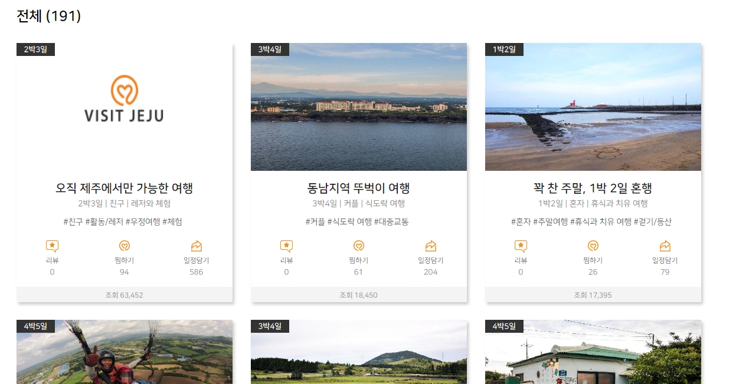Click hashtags #커플 #식도락 여행 #대중교통

pyautogui.click(x=357, y=222)
